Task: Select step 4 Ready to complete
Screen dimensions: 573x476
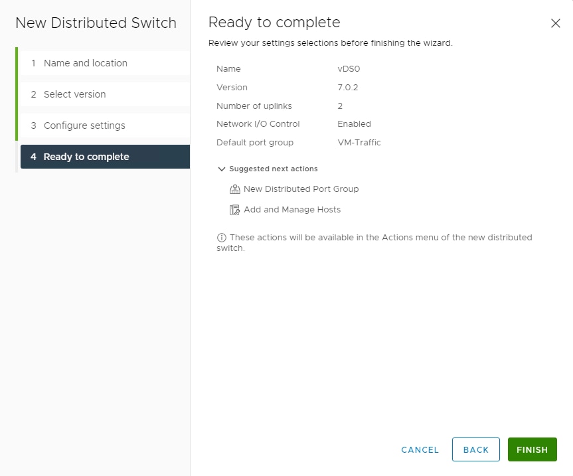Action: click(x=106, y=157)
